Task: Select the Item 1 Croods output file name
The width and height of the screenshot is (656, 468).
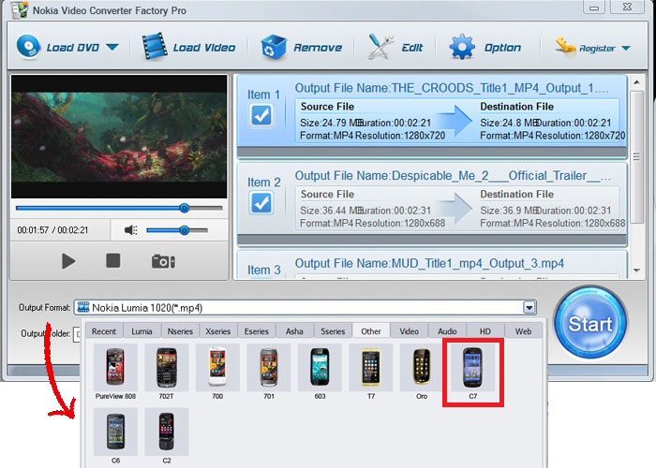Action: click(452, 88)
